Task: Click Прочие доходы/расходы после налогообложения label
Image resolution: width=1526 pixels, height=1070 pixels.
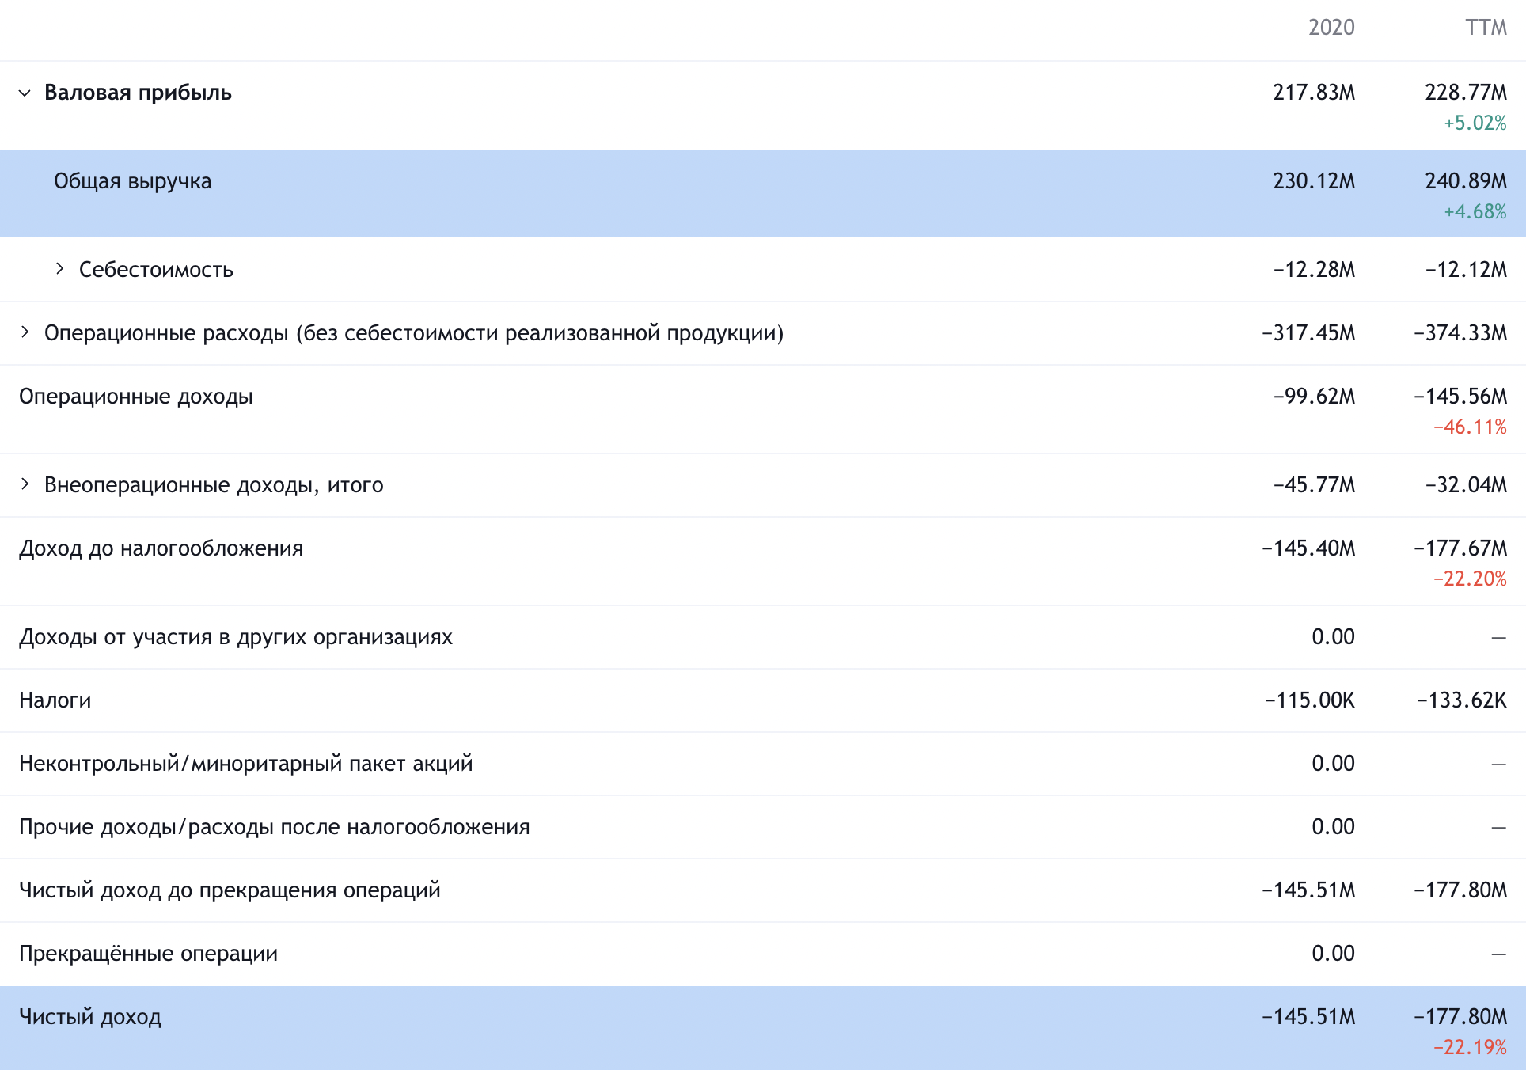Action: click(275, 827)
